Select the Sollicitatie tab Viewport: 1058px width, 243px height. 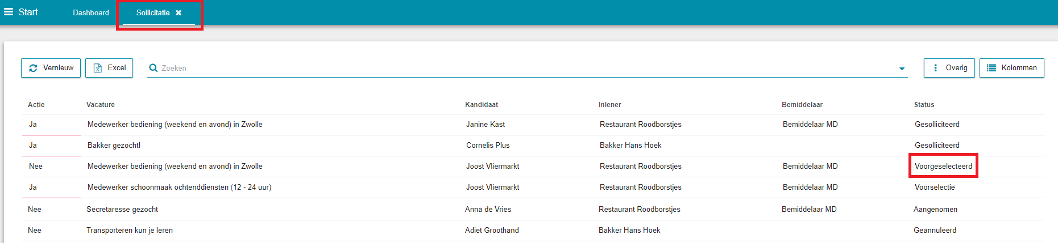[153, 12]
